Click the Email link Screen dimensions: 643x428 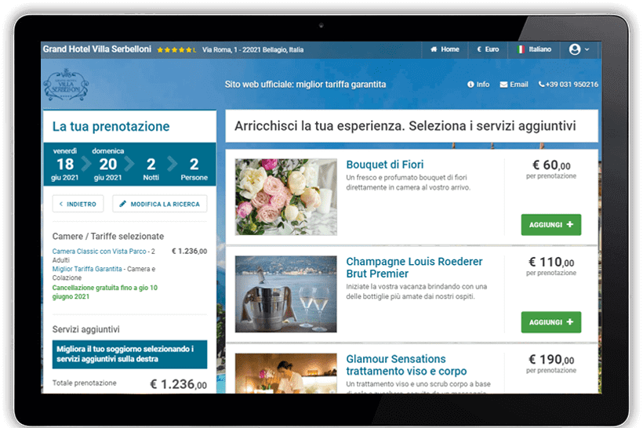514,85
